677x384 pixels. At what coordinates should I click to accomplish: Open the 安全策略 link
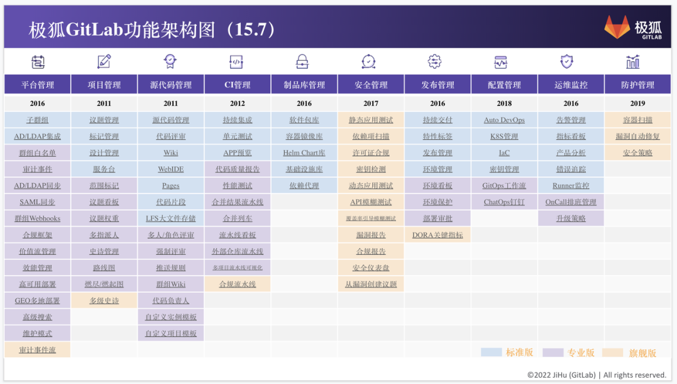click(x=638, y=153)
